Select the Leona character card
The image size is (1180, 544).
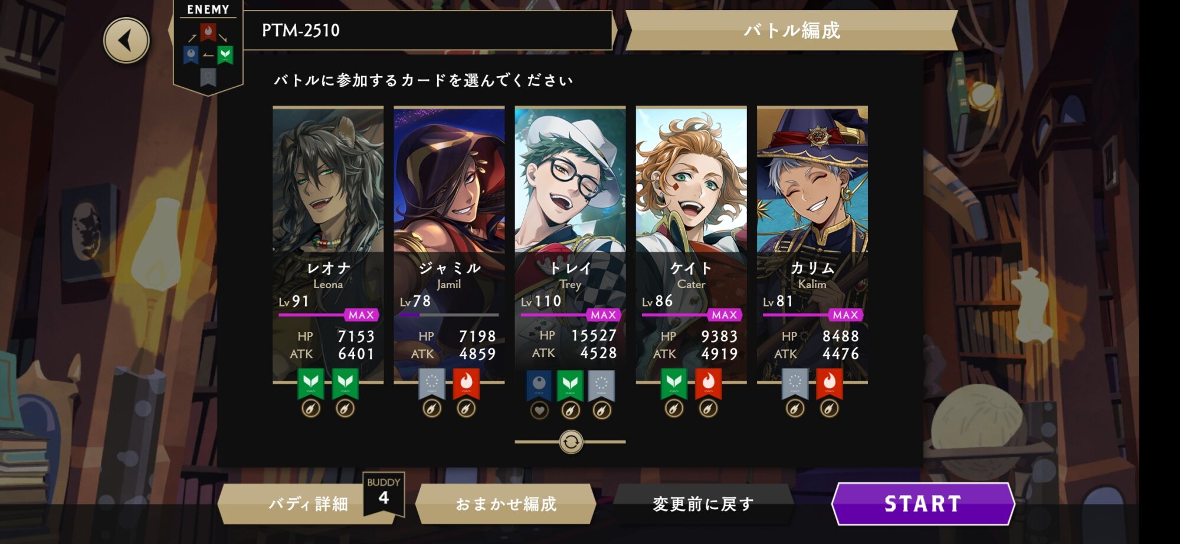(x=328, y=245)
